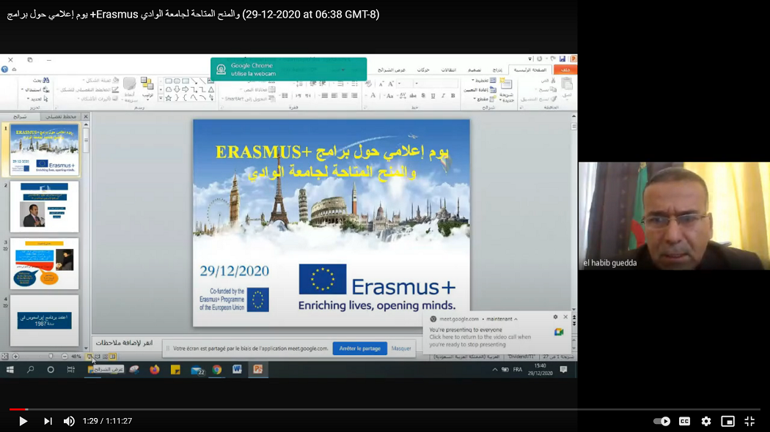Open the ملف (File) tab
This screenshot has width=770, height=432.
565,70
